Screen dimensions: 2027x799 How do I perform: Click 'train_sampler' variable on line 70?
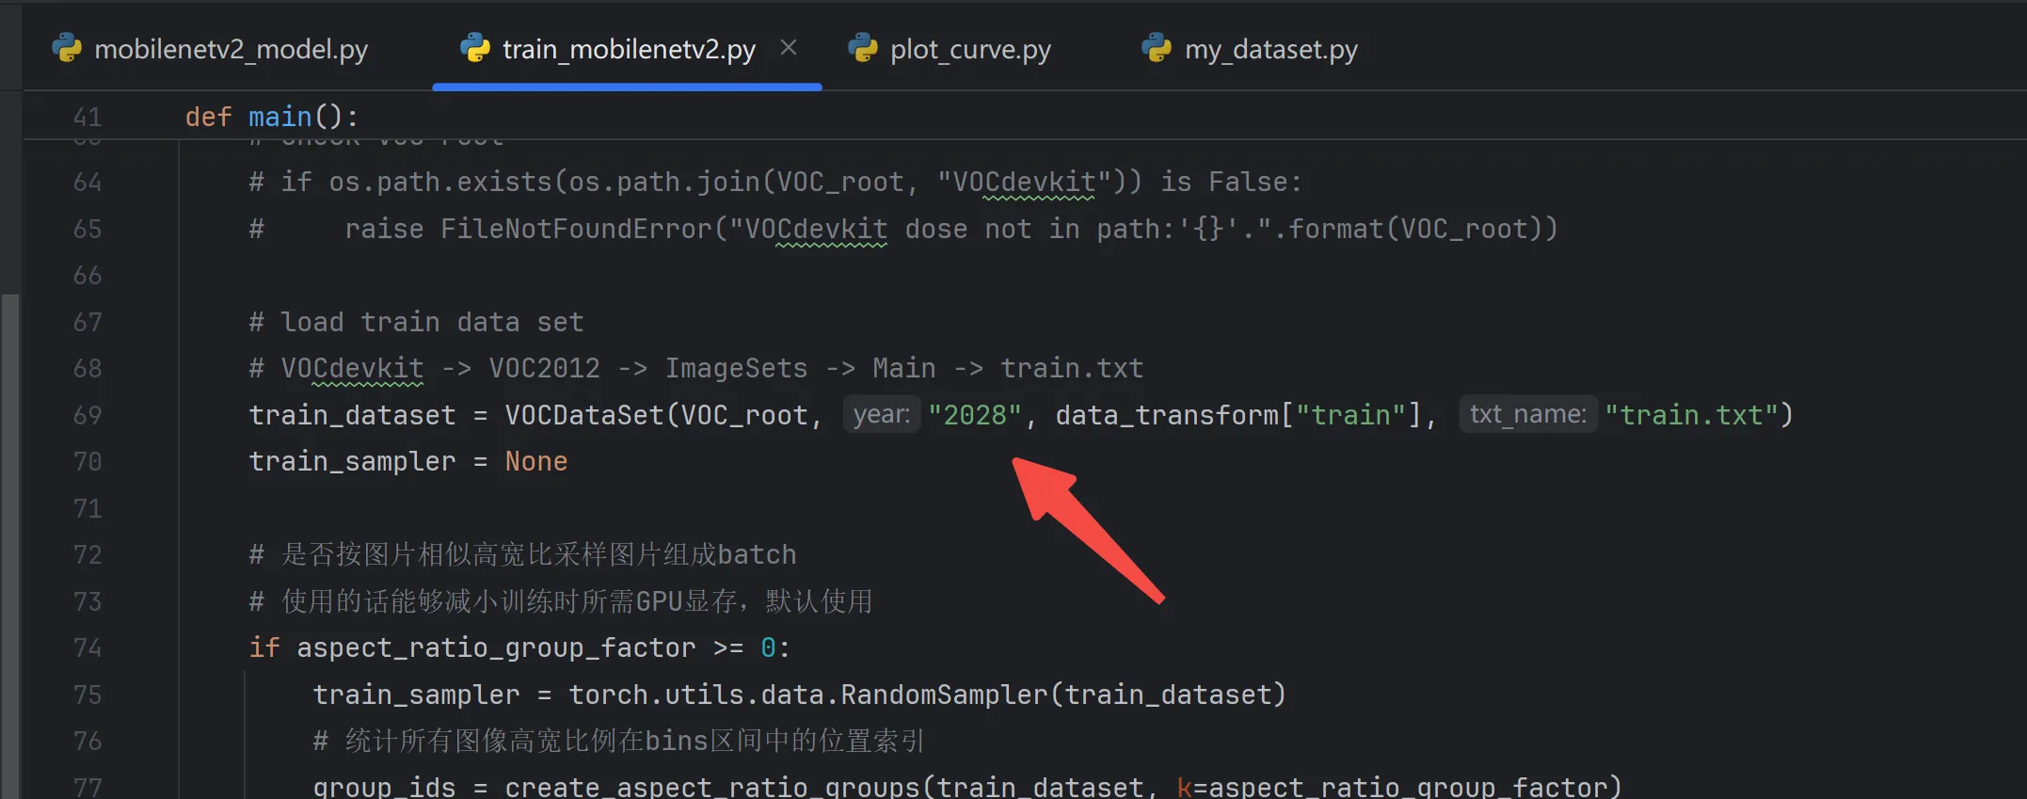(x=352, y=461)
